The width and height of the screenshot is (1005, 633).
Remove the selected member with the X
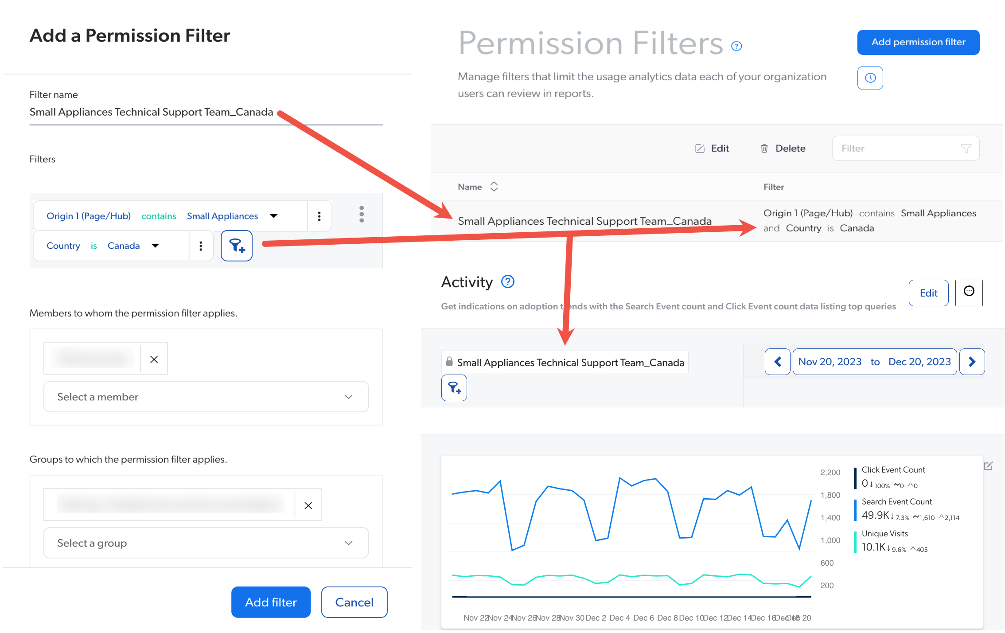tap(154, 359)
